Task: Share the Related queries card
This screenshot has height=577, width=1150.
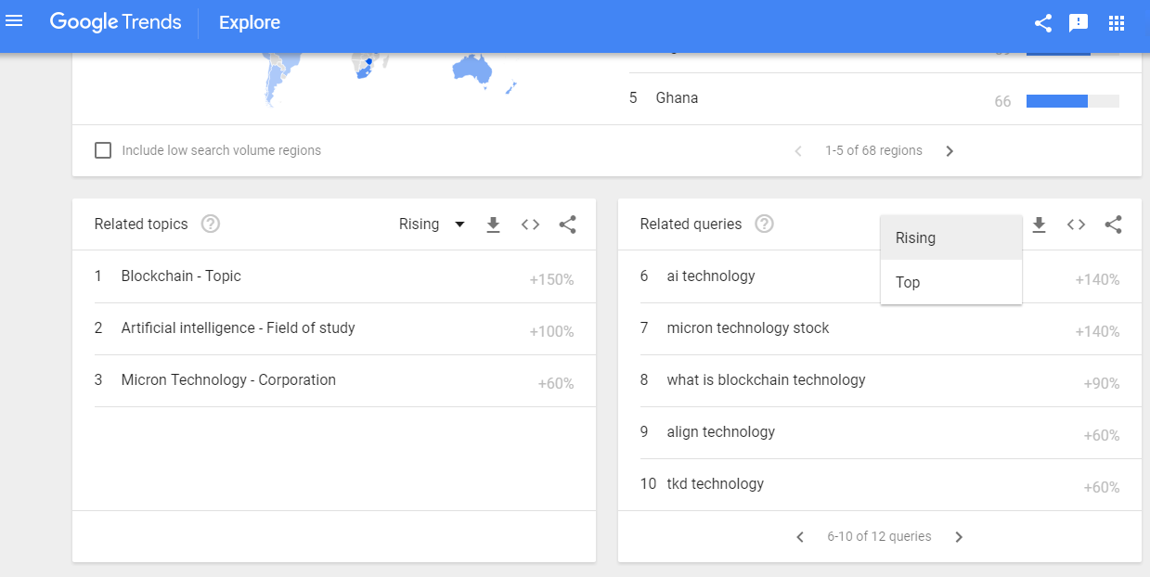Action: point(1114,224)
